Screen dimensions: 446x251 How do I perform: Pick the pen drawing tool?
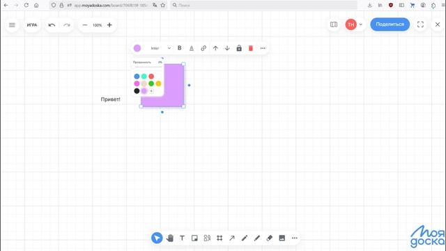(245, 238)
